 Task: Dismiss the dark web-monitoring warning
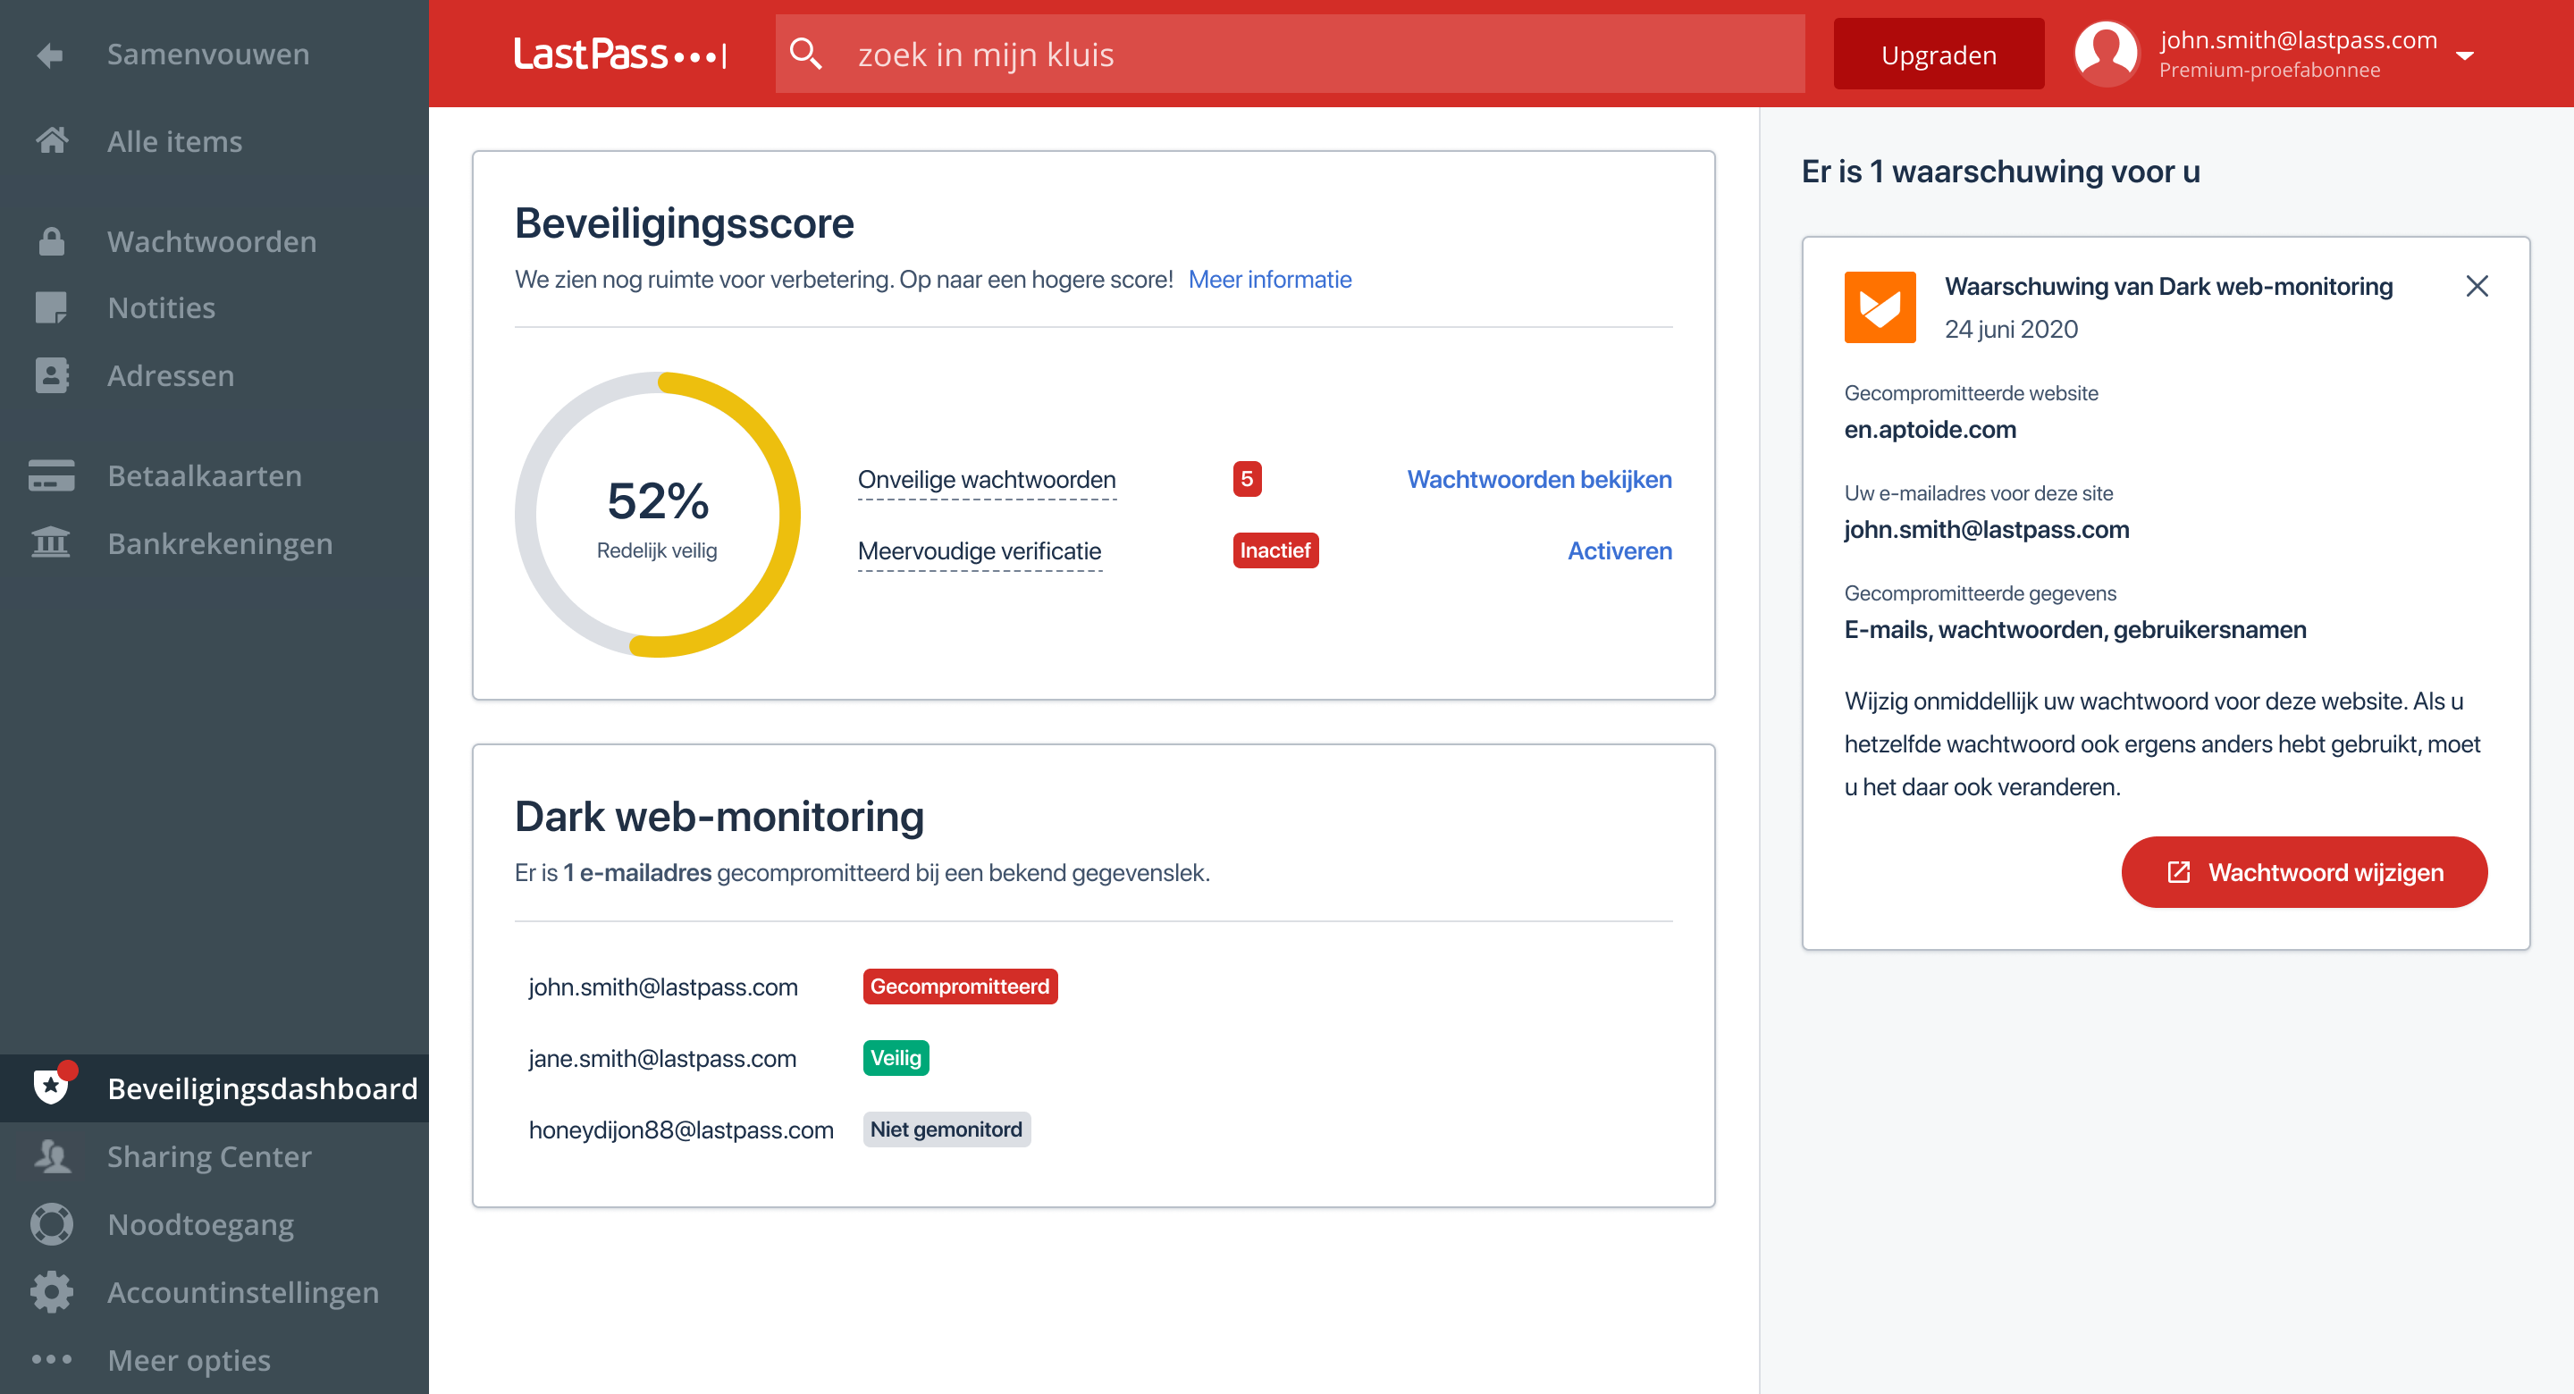click(x=2477, y=286)
